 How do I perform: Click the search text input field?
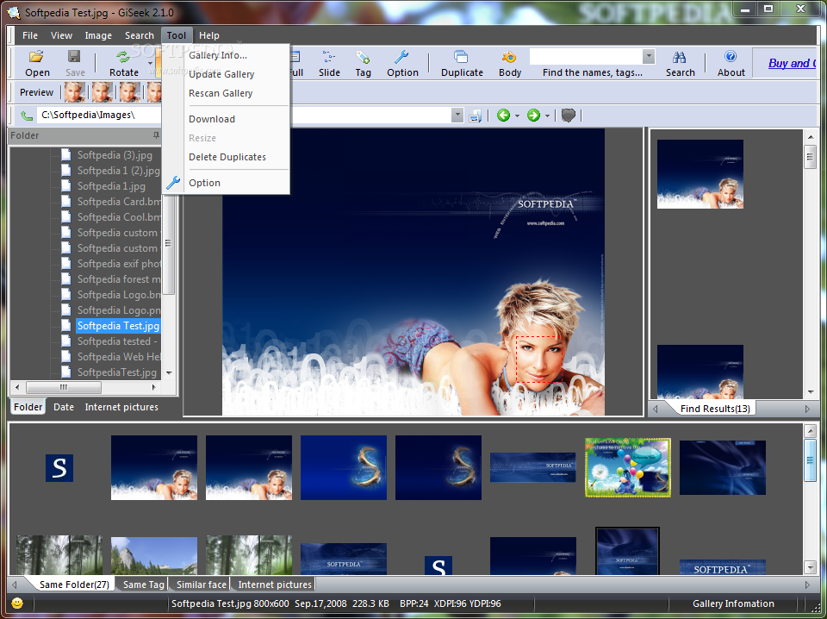pyautogui.click(x=586, y=56)
